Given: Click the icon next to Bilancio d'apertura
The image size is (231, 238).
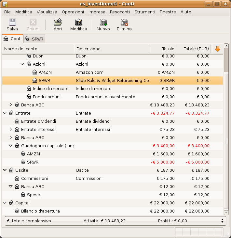Looking at the screenshot, I should [x=17, y=211].
